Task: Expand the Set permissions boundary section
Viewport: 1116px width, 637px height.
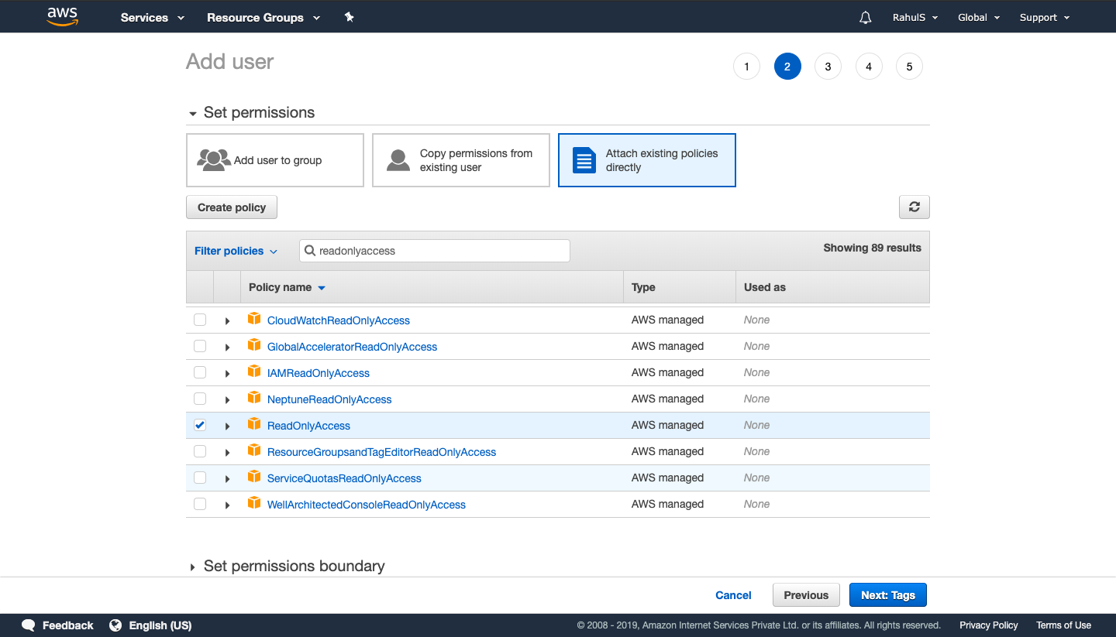Action: (294, 566)
